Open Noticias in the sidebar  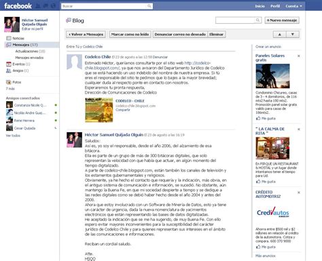[18, 39]
